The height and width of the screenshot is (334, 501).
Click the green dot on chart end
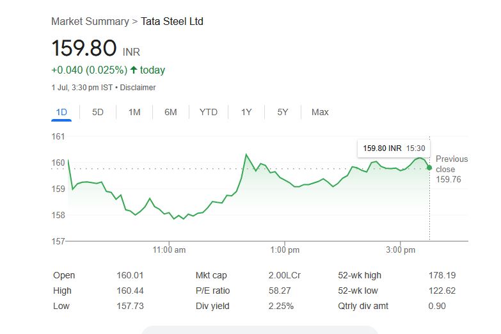(429, 168)
